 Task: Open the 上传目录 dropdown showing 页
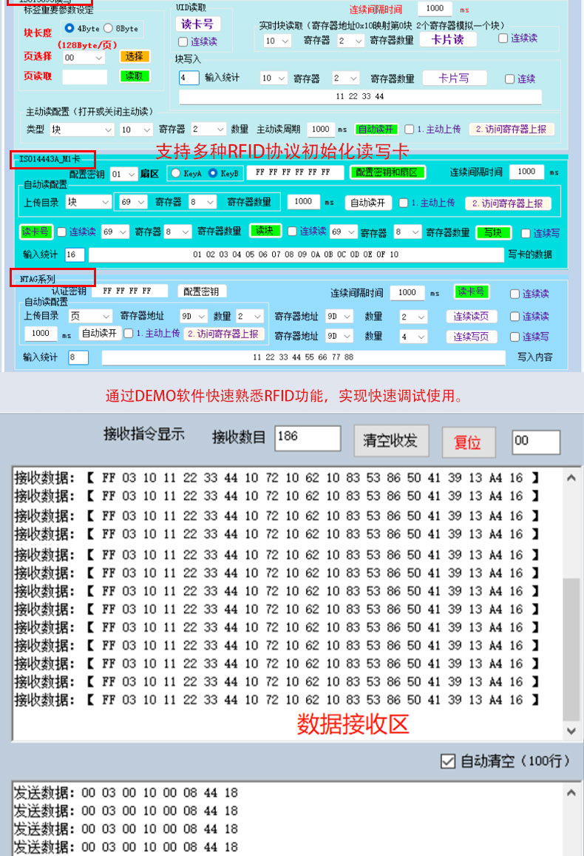tap(89, 316)
